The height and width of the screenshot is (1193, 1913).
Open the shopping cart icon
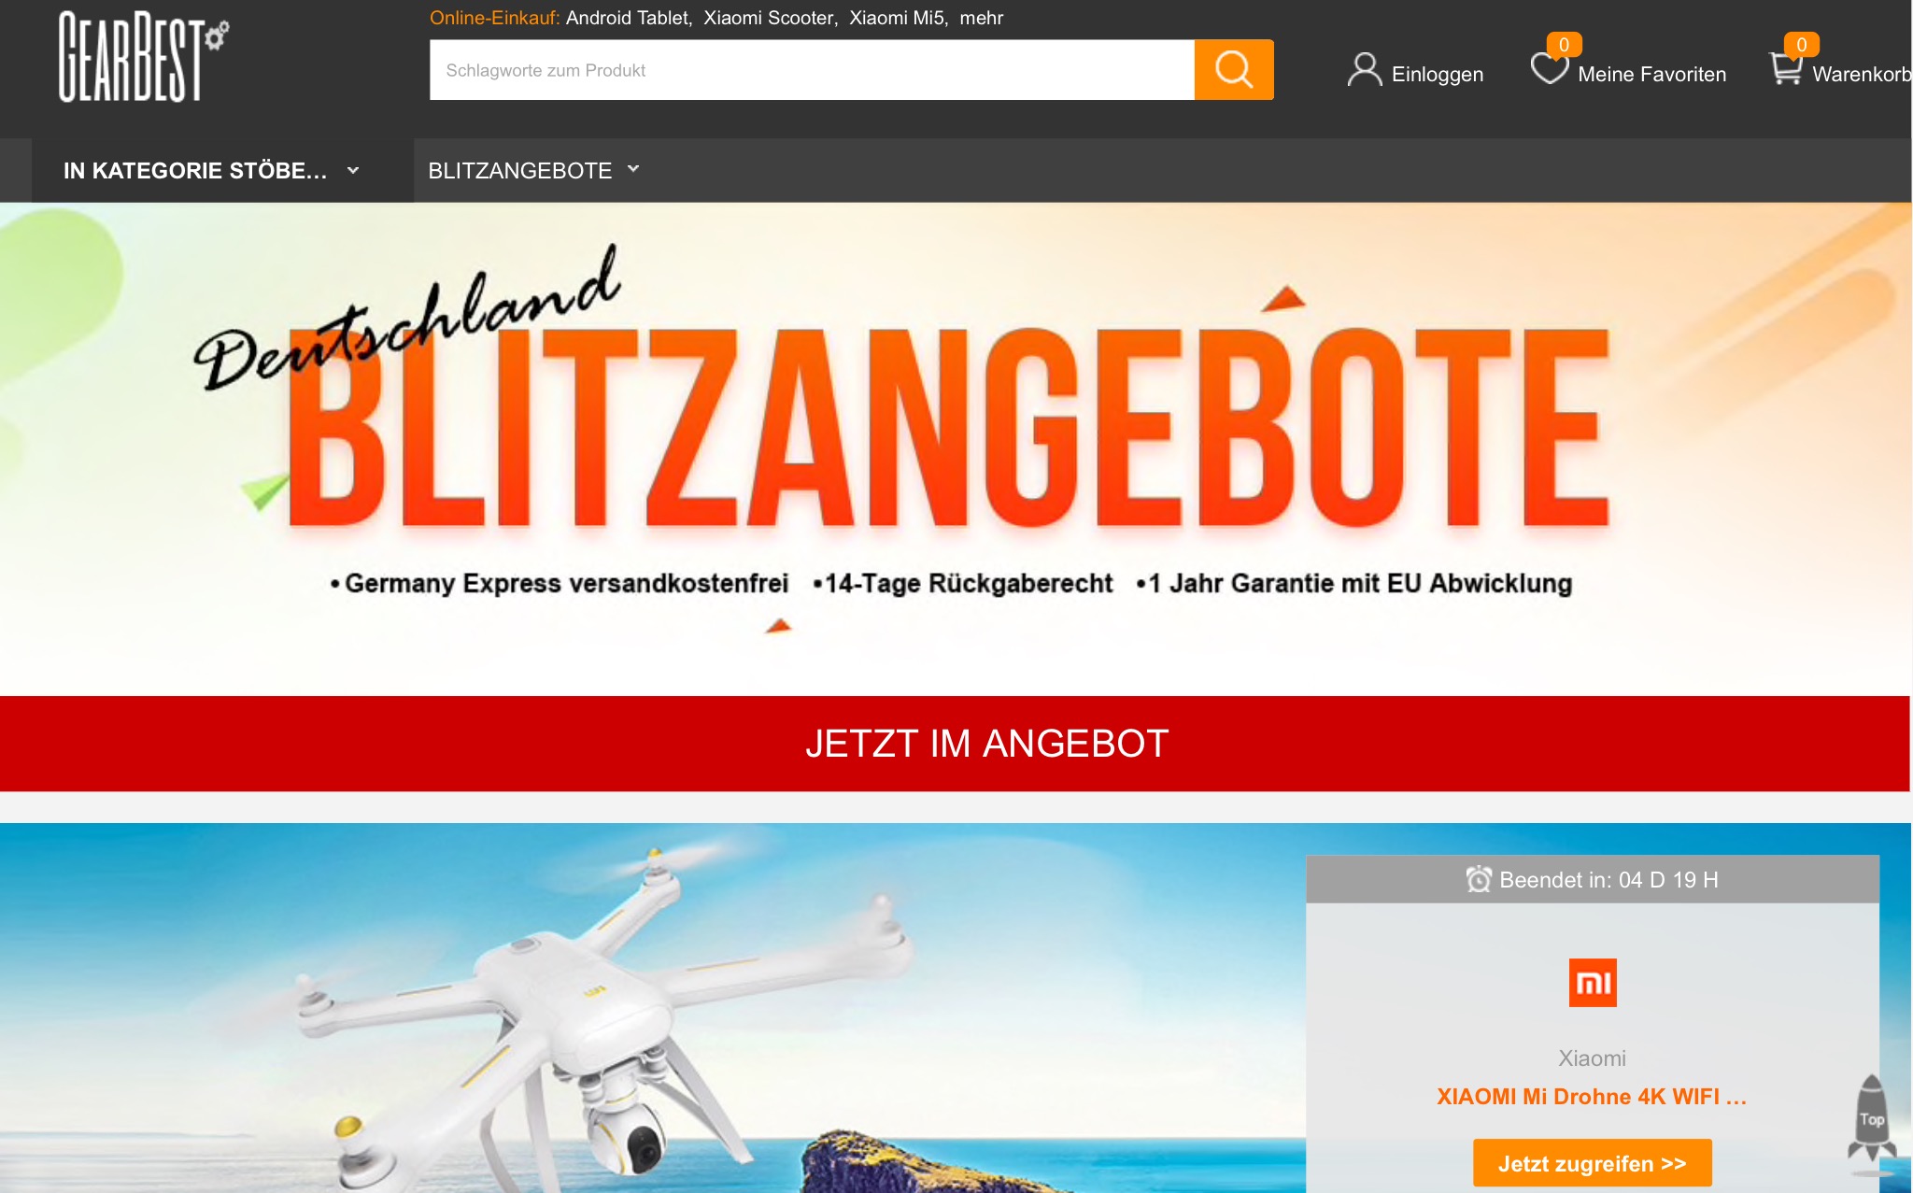(x=1787, y=68)
